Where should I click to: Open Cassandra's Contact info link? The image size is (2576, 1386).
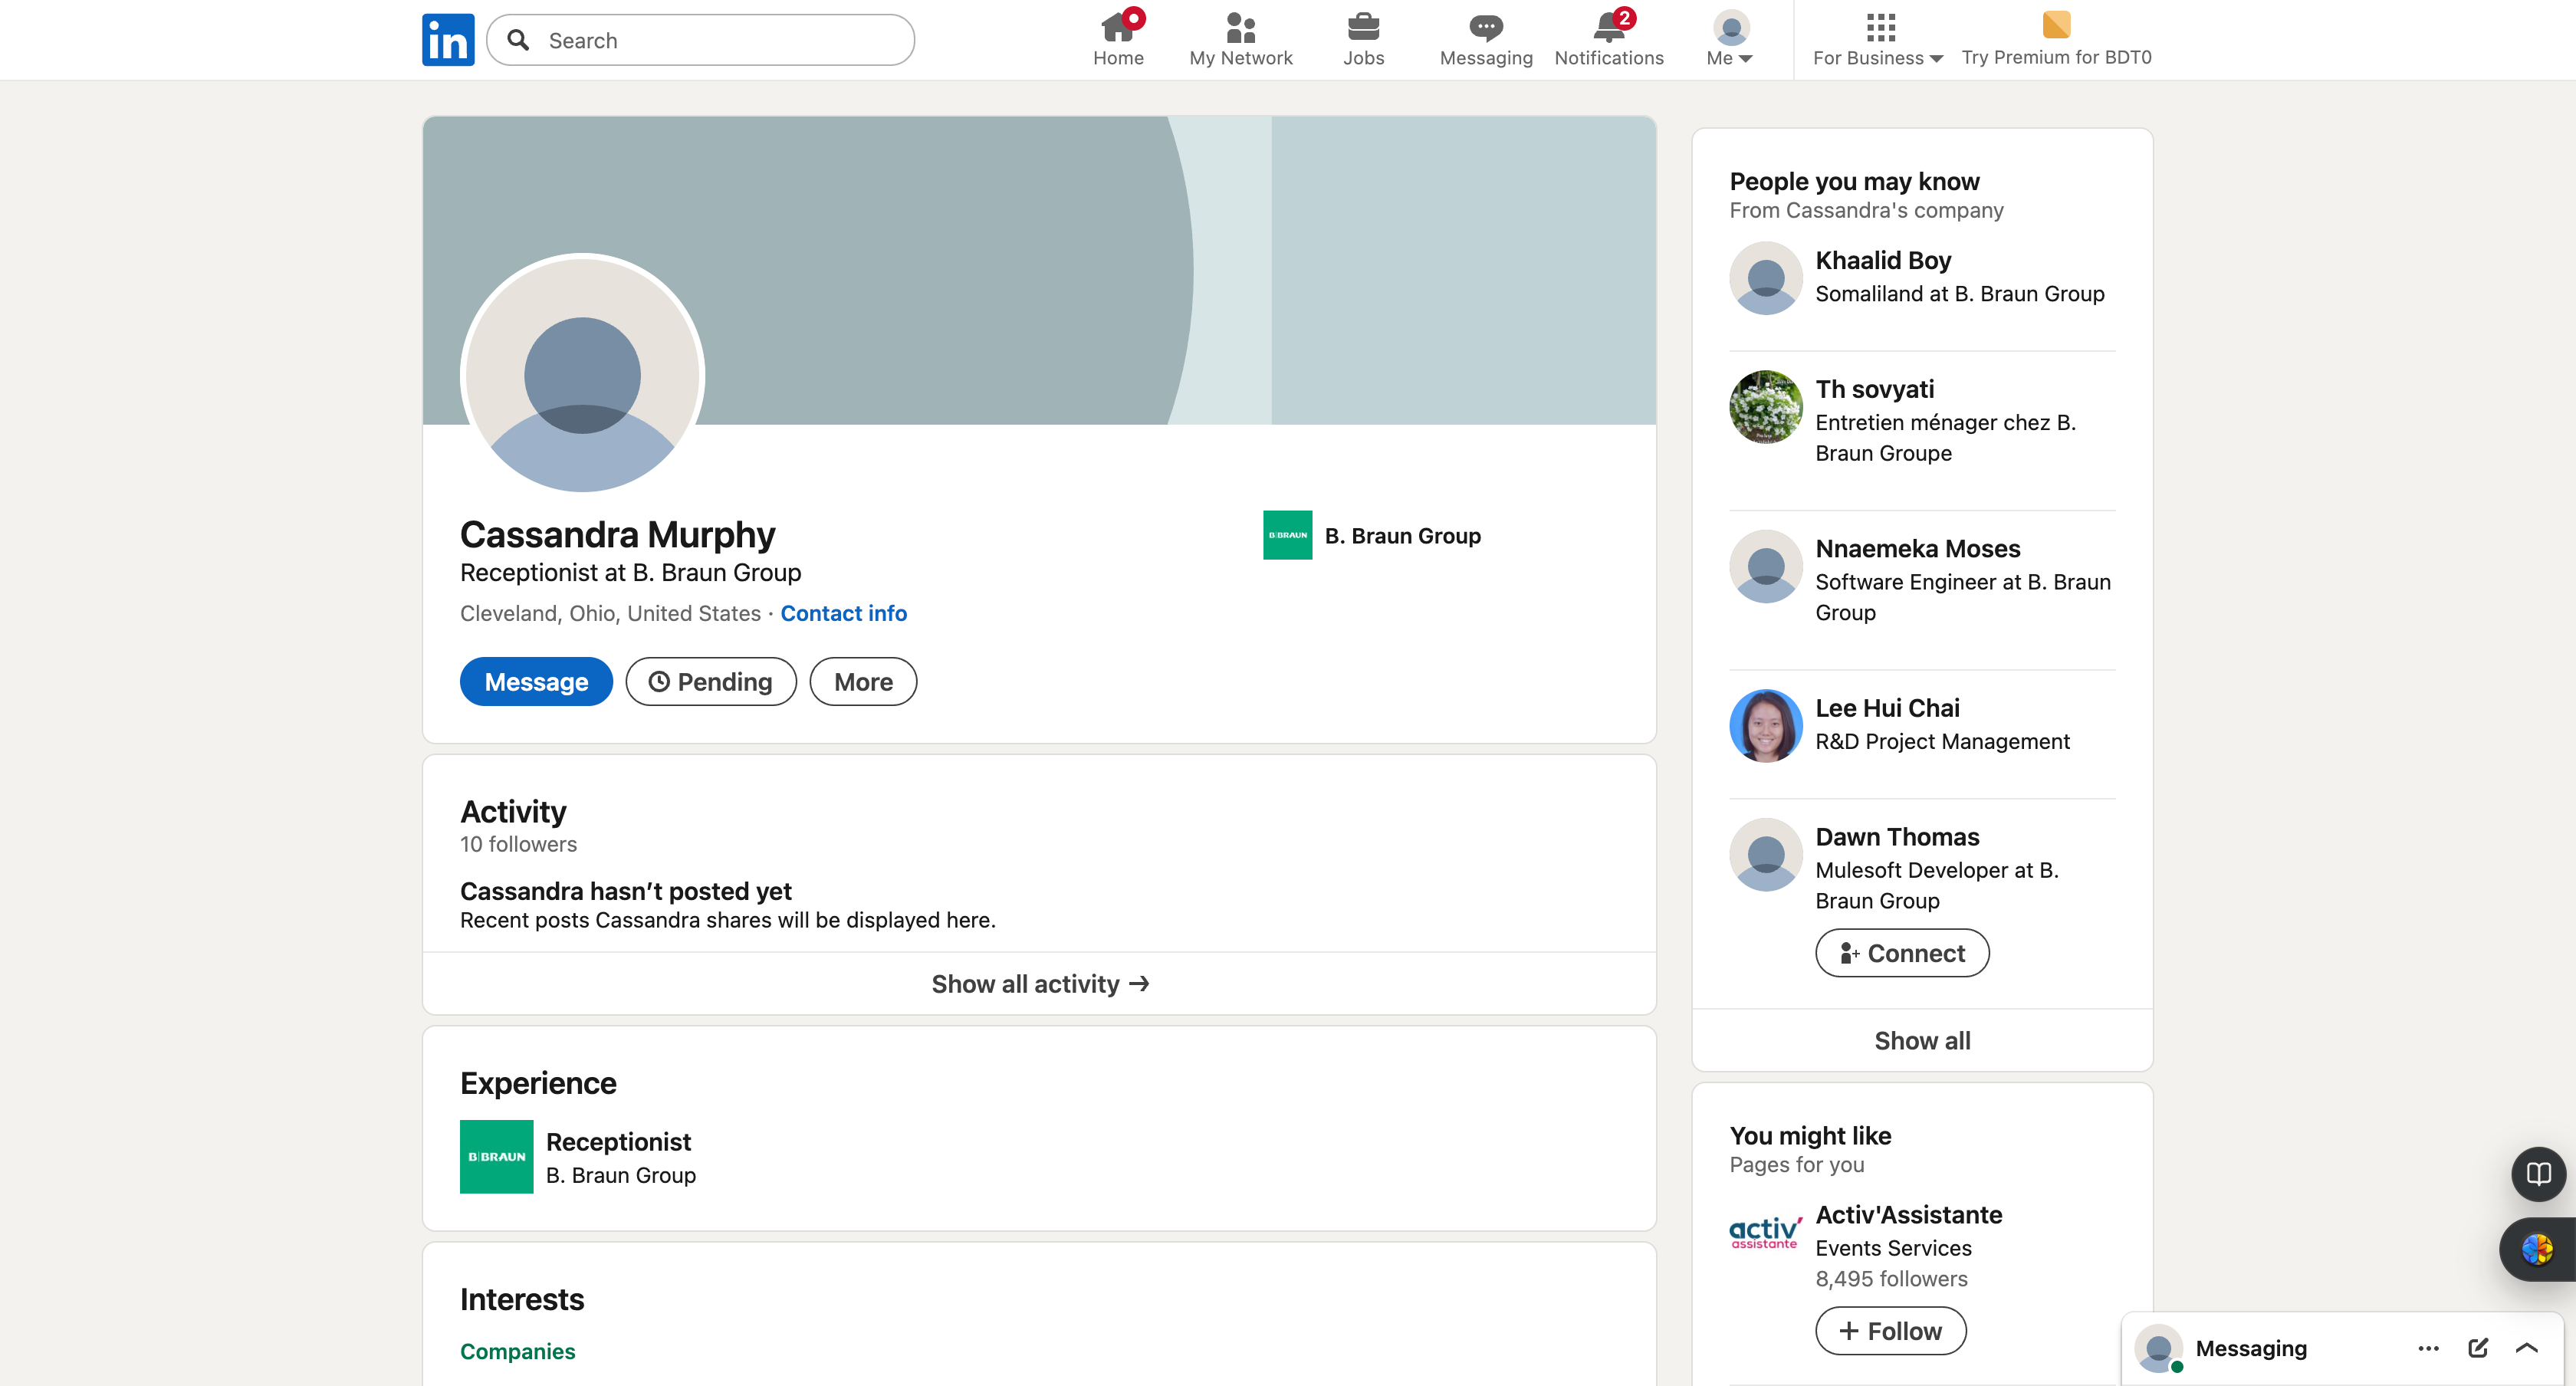coord(843,613)
